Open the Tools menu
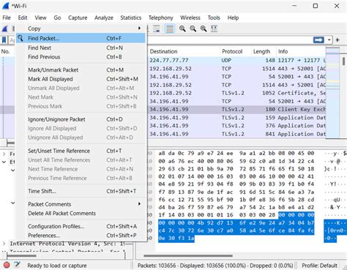Screen dimensions: 347x270 click(x=214, y=18)
